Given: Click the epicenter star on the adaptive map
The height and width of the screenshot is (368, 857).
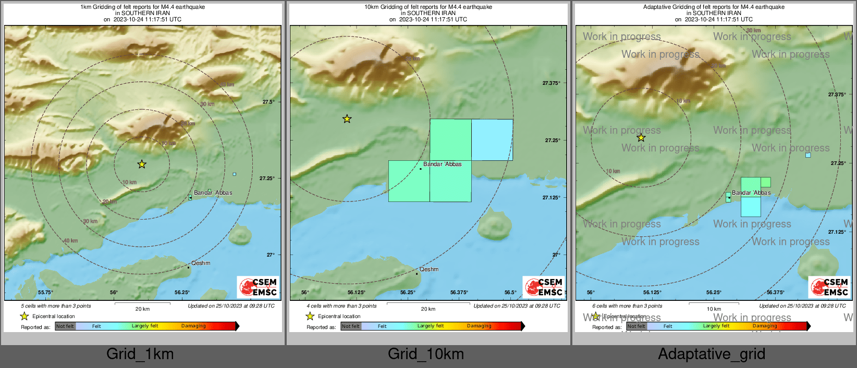Looking at the screenshot, I should click(x=641, y=137).
